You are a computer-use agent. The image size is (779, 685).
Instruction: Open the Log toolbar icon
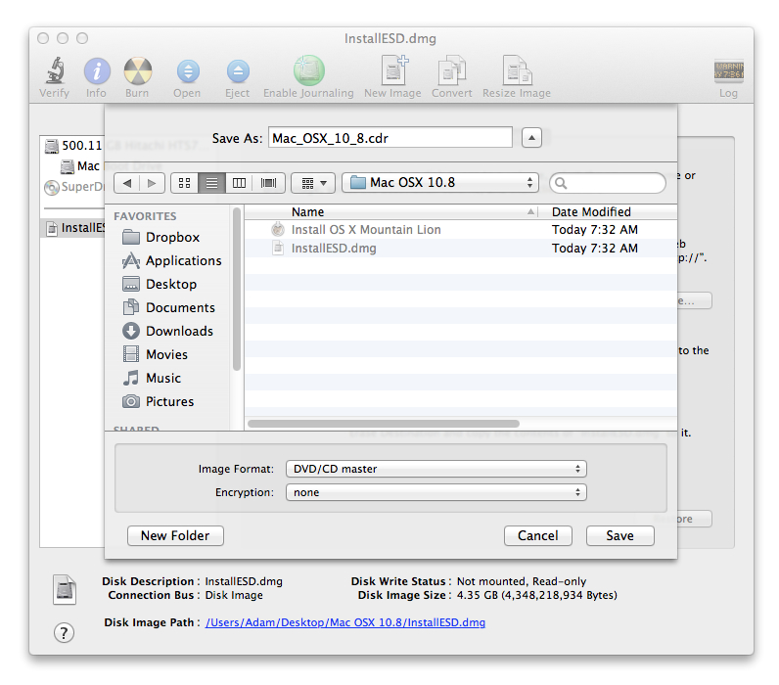click(728, 71)
